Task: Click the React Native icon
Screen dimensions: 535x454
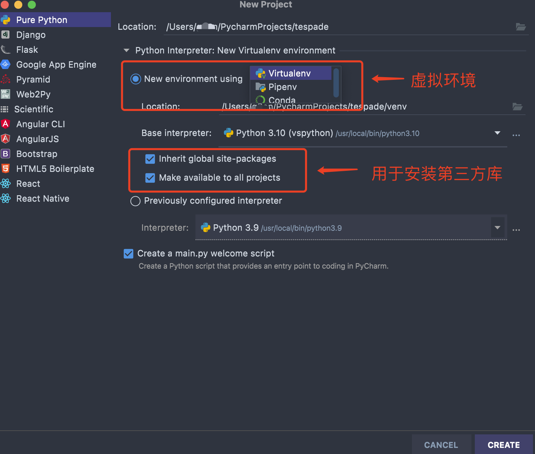Action: [5, 198]
